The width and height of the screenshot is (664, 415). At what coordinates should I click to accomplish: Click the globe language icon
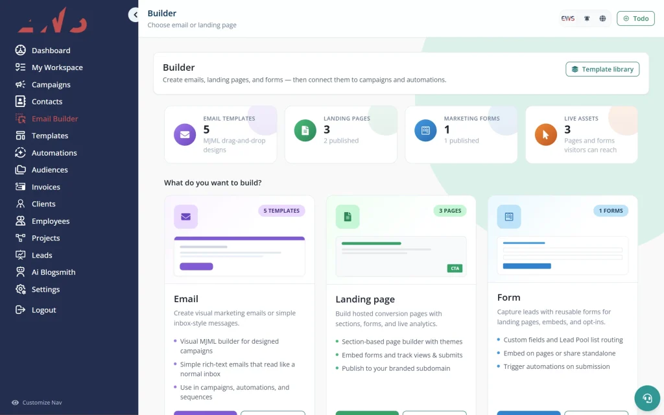[602, 19]
